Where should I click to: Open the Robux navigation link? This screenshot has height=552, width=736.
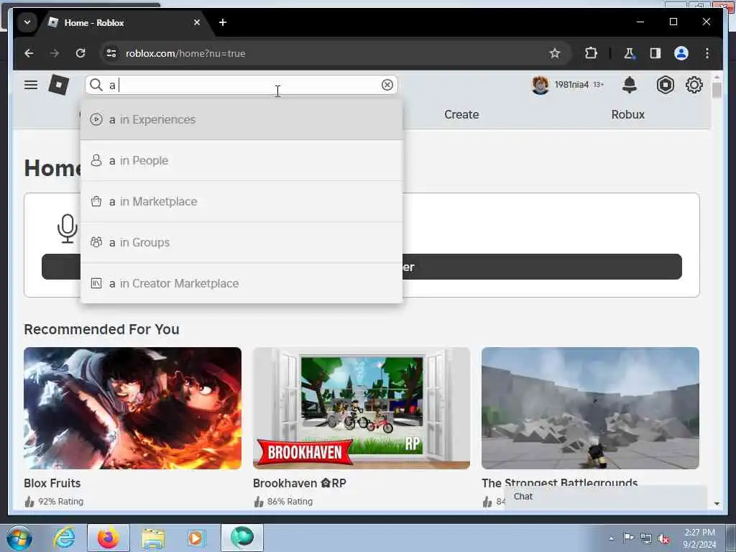pyautogui.click(x=627, y=114)
